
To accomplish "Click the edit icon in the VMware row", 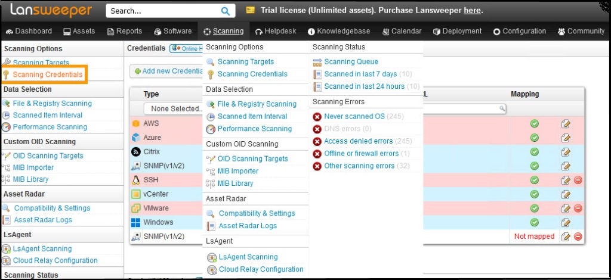I will (566, 209).
